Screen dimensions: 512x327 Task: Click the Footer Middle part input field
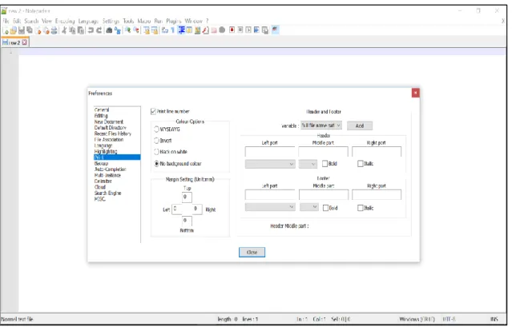coord(324,195)
